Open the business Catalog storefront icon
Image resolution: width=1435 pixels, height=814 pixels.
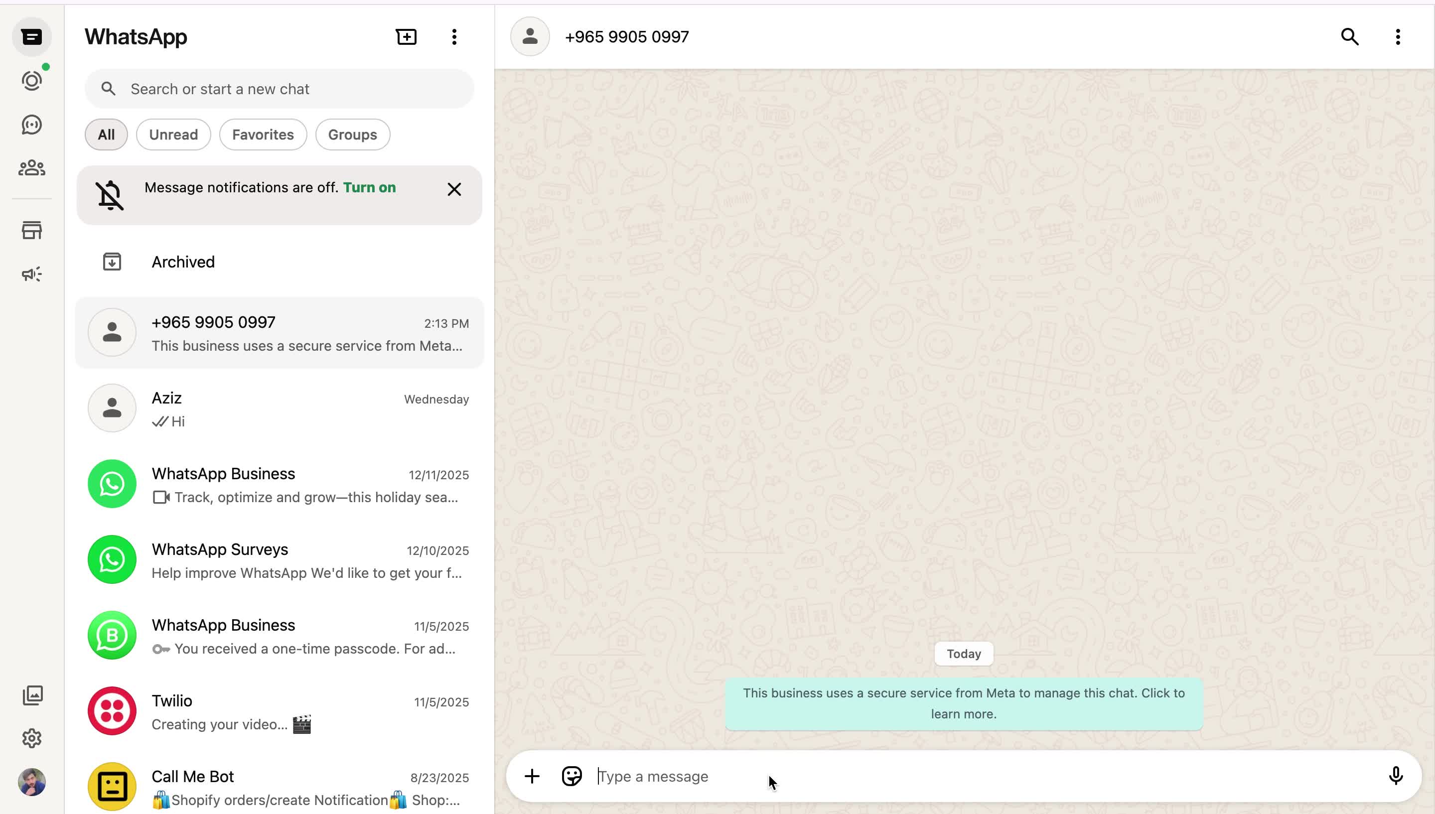click(x=32, y=230)
